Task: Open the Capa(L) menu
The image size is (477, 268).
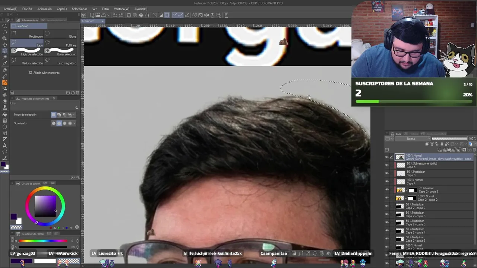Action: [x=62, y=9]
